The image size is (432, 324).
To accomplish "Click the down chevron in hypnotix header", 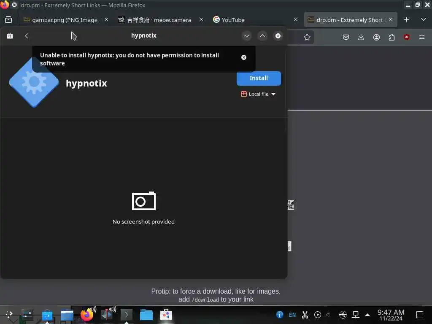I will tap(246, 36).
